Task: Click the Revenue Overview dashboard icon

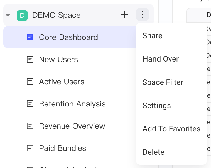Action: coord(30,126)
